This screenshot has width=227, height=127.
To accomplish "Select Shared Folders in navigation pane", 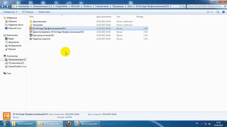I will pyautogui.click(x=17, y=66).
